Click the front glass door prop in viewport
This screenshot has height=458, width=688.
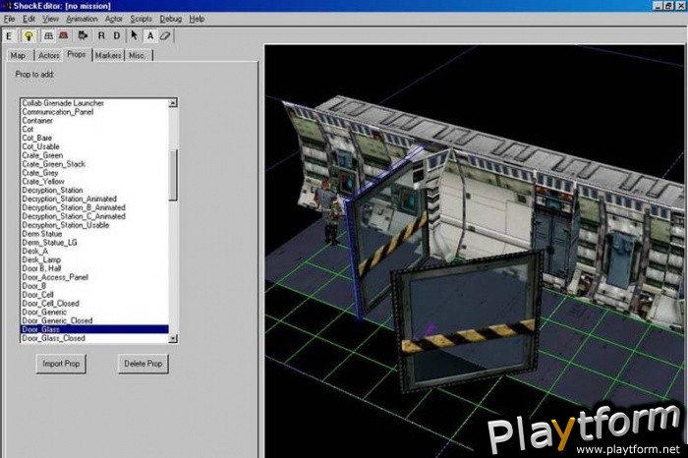pyautogui.click(x=467, y=322)
